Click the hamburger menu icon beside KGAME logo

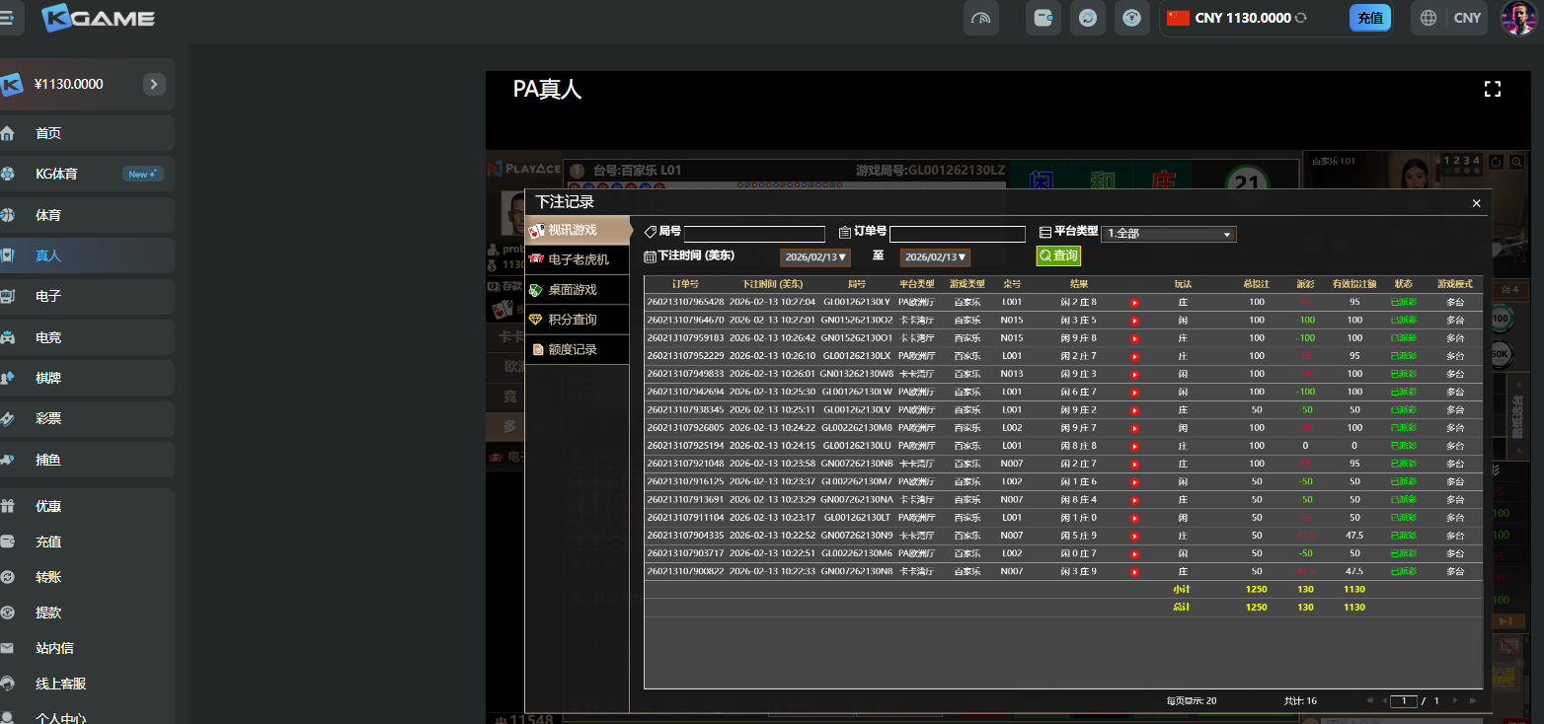point(8,18)
